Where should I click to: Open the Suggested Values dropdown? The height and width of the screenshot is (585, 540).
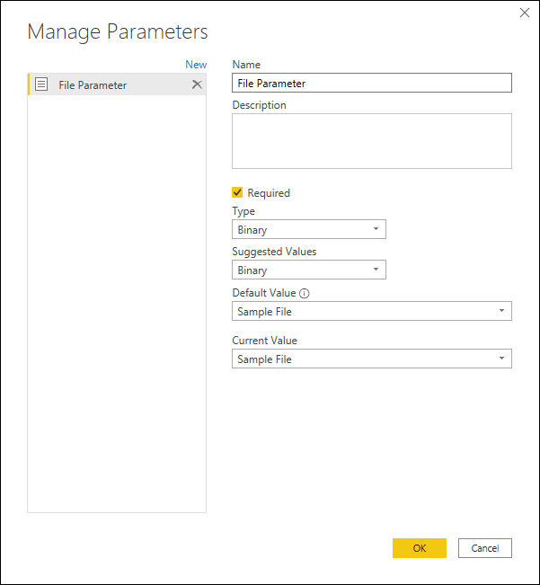coord(309,270)
